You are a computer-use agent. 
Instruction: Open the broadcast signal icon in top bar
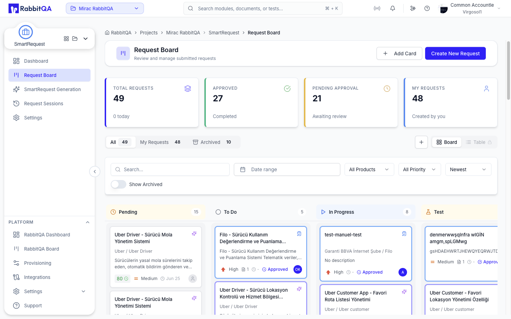click(377, 9)
